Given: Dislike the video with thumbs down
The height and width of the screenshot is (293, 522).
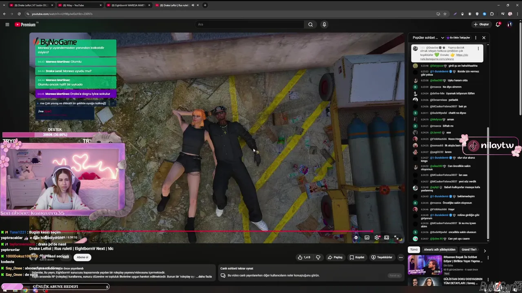Looking at the screenshot, I should 318,257.
